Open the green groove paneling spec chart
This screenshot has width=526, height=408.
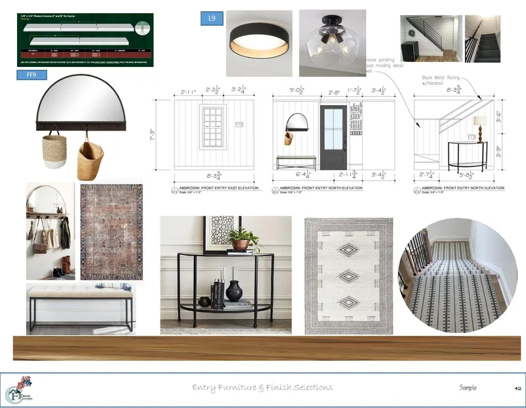pyautogui.click(x=85, y=40)
